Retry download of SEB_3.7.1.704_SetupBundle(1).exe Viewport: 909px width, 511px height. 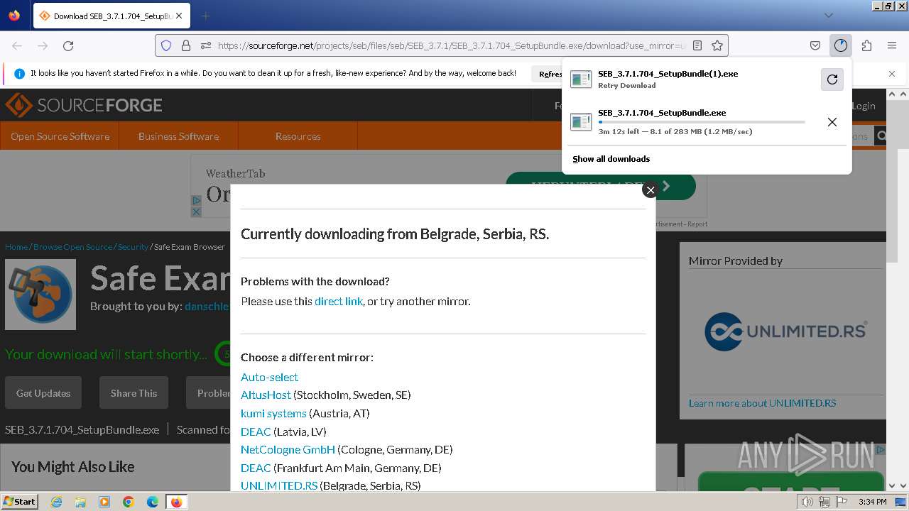tap(832, 79)
